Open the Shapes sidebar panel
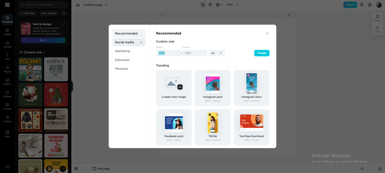This screenshot has width=385, height=173. pyautogui.click(x=8, y=69)
